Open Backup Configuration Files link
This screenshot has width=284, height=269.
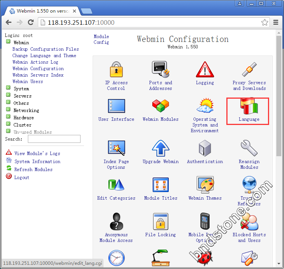pyautogui.click(x=46, y=49)
